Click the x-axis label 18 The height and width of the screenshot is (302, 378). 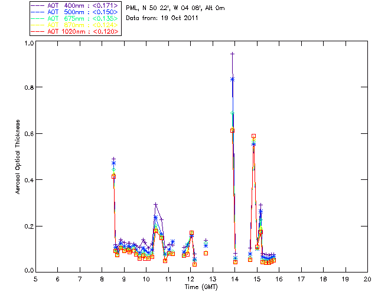[323, 279]
